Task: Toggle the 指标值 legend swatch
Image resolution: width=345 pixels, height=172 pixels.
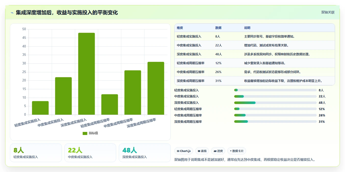Action: pyautogui.click(x=85, y=133)
